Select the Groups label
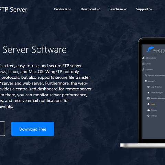Screen dimensions: 165x165 [154, 110]
